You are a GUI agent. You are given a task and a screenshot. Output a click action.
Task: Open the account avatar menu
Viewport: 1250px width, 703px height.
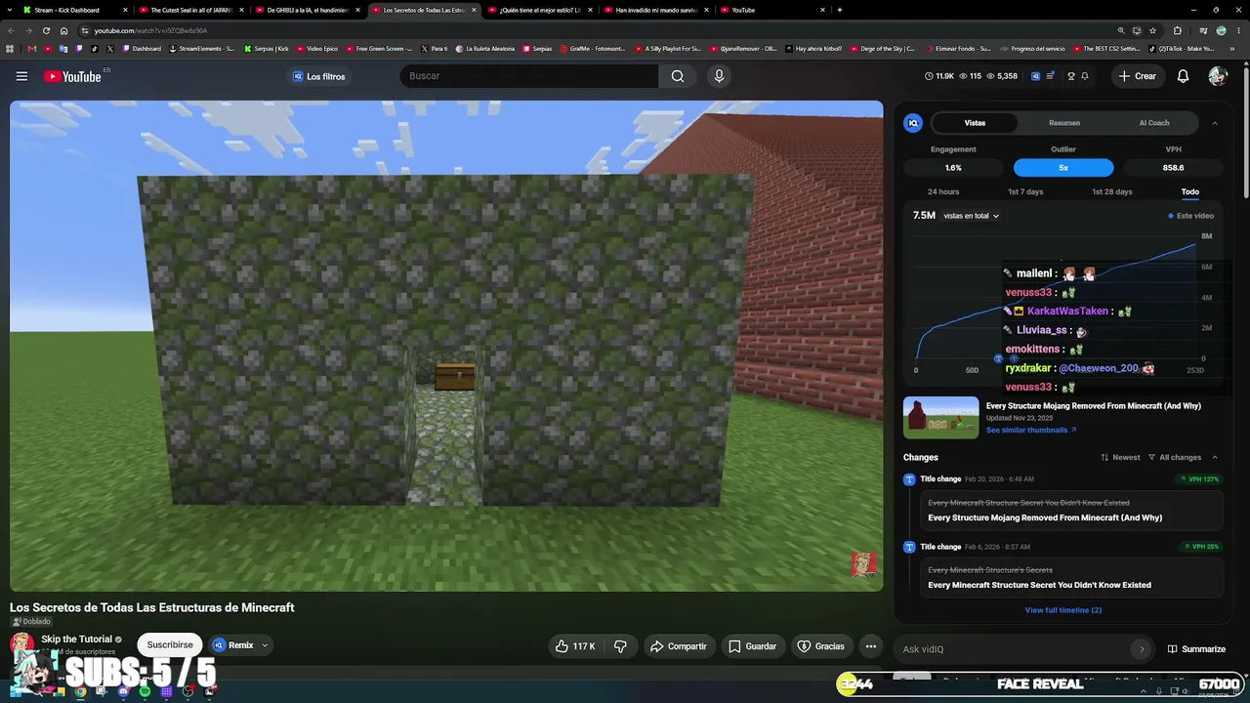pos(1217,76)
